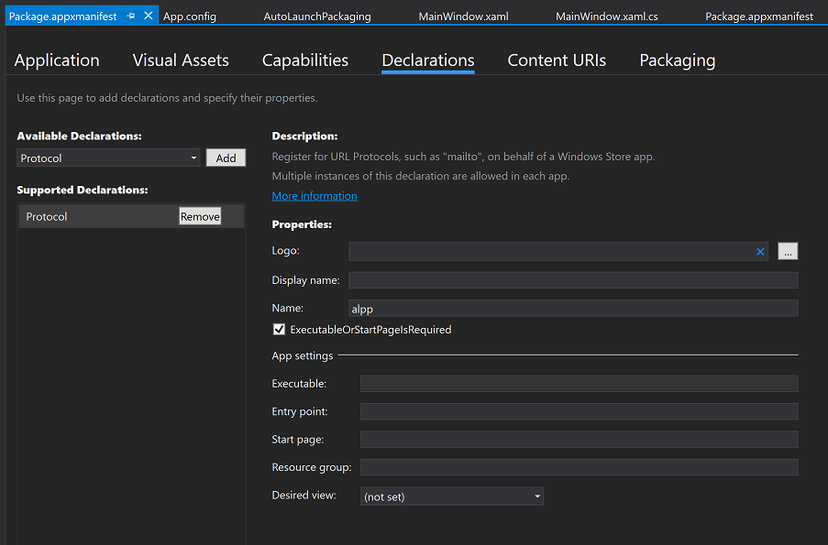Uncheck ExecutableOrStartPageIsRequired checkbox
The image size is (828, 545).
click(279, 330)
